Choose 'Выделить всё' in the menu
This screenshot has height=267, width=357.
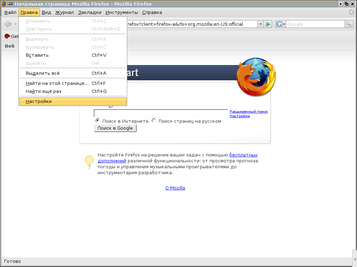pyautogui.click(x=73, y=73)
